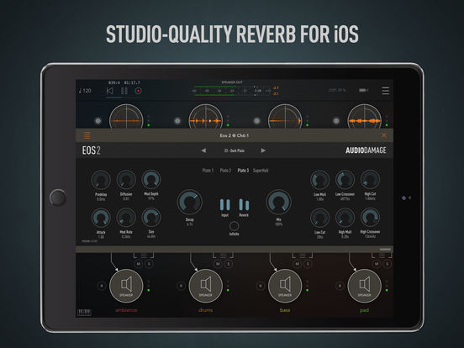This screenshot has width=464, height=348.
Task: Click the bass Speaker output node
Action: (x=285, y=286)
